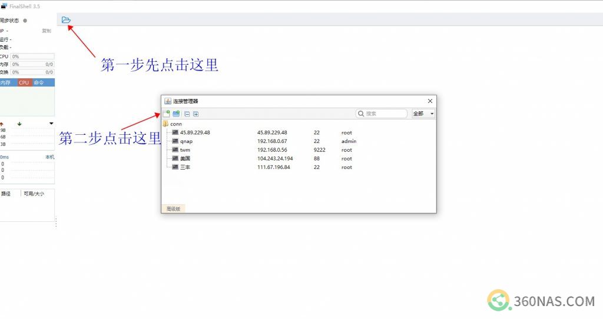Click the upload speed arrow icon
Viewport: 603px width, 319px height.
2,124
